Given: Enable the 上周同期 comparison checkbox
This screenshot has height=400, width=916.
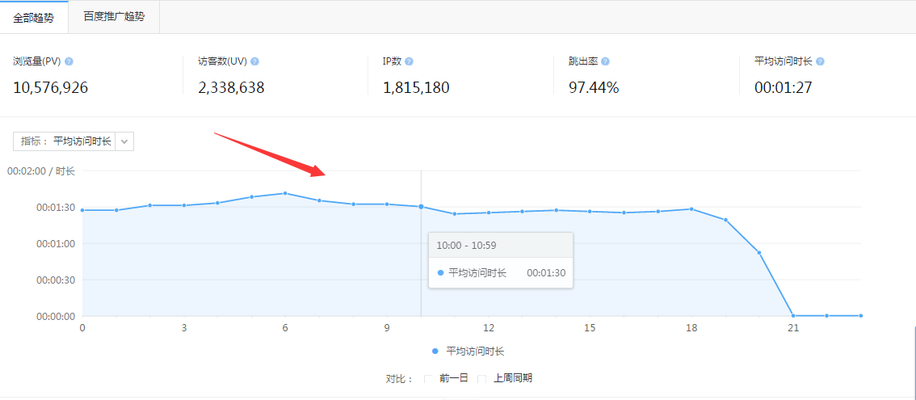Looking at the screenshot, I should [482, 378].
